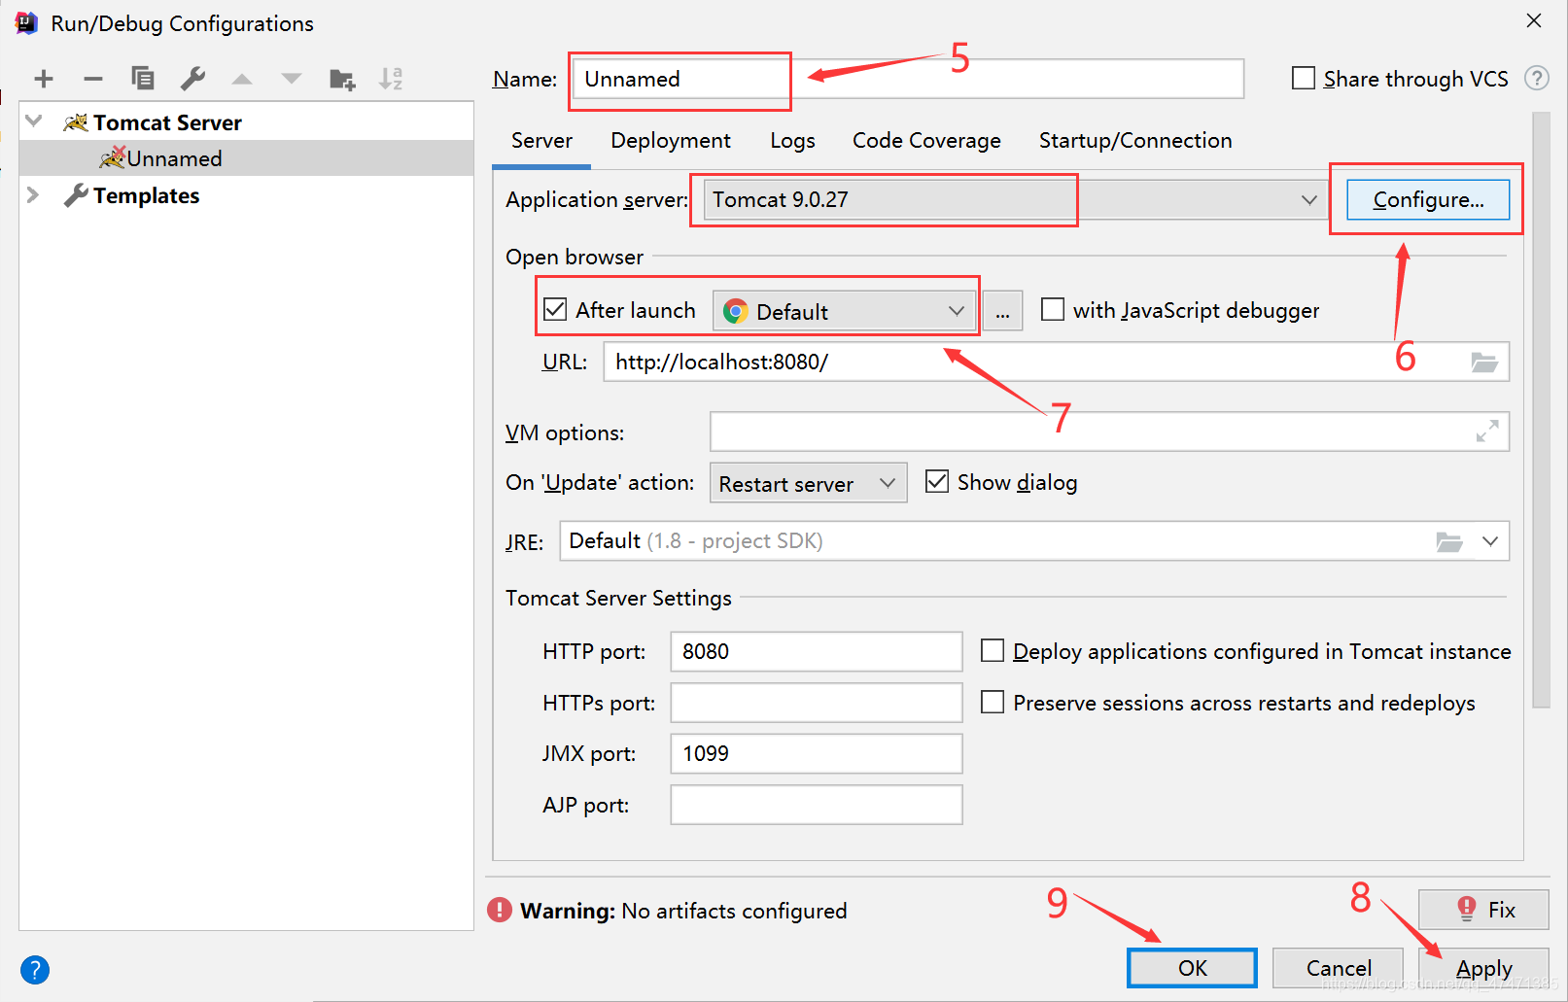
Task: Sort configurations alphabetically icon
Action: 391,79
